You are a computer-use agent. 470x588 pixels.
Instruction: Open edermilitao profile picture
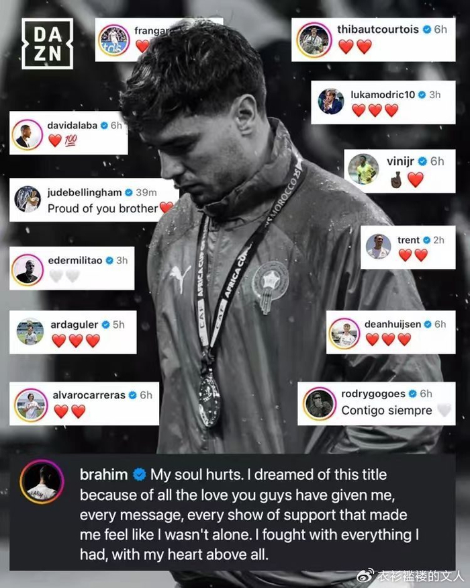(28, 269)
